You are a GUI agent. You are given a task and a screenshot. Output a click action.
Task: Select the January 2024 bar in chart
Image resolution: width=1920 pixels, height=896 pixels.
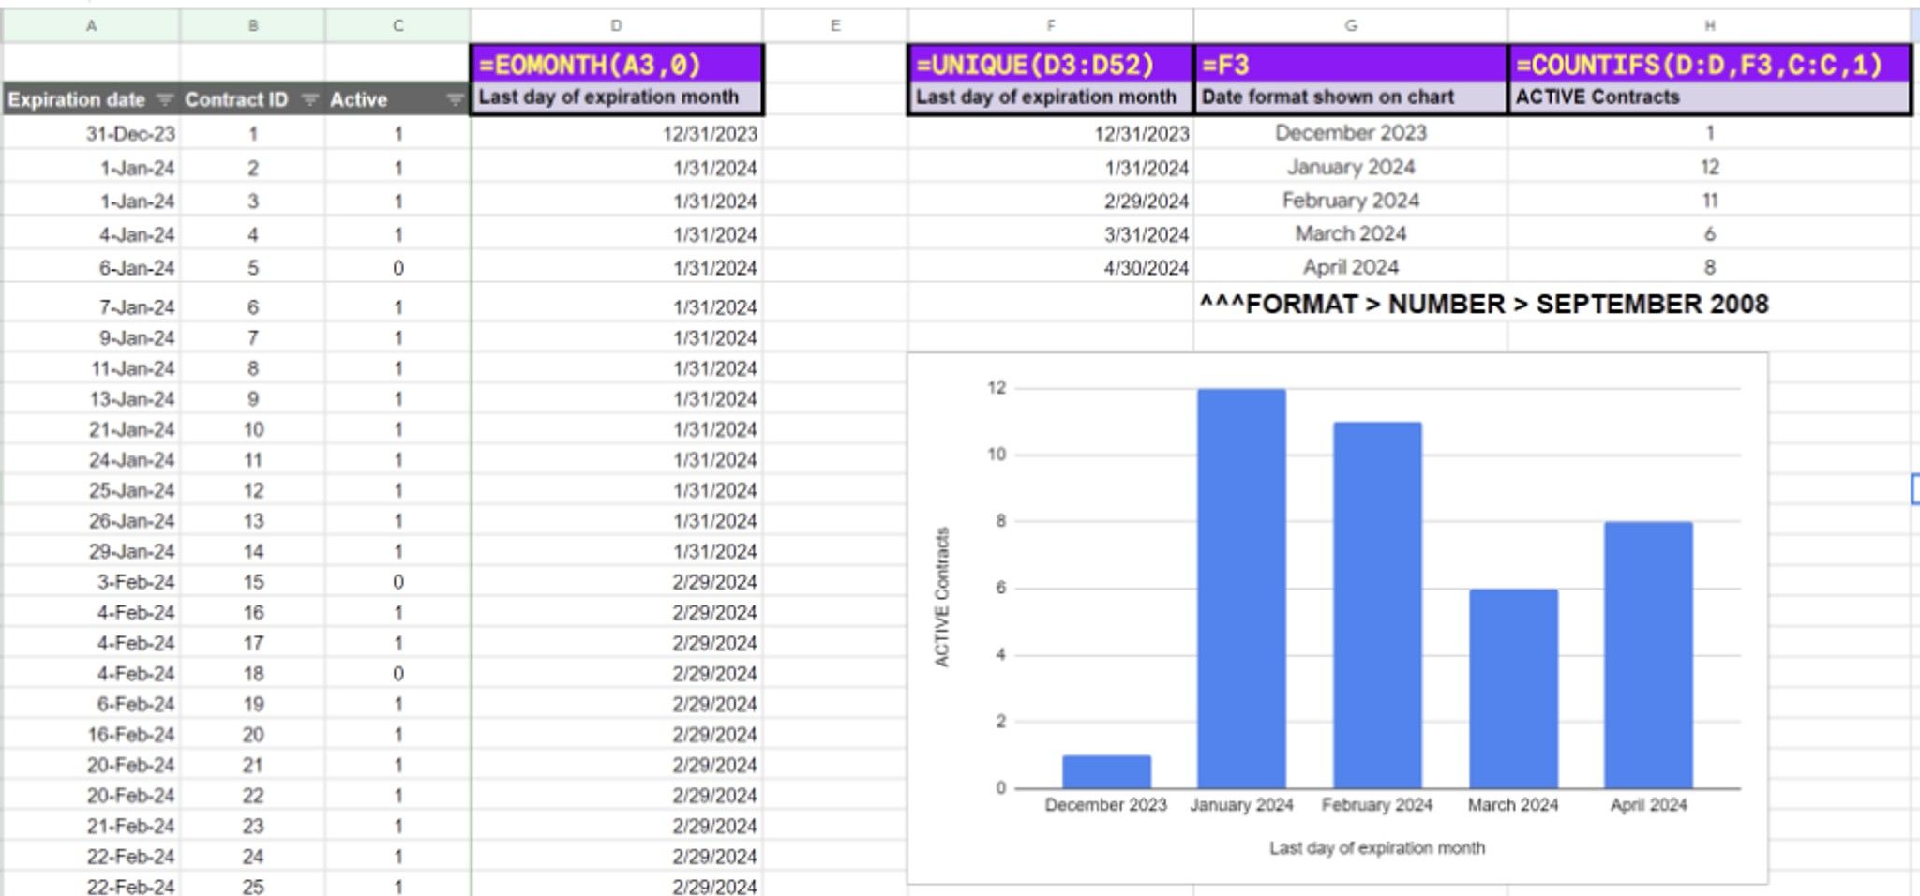click(x=1241, y=589)
